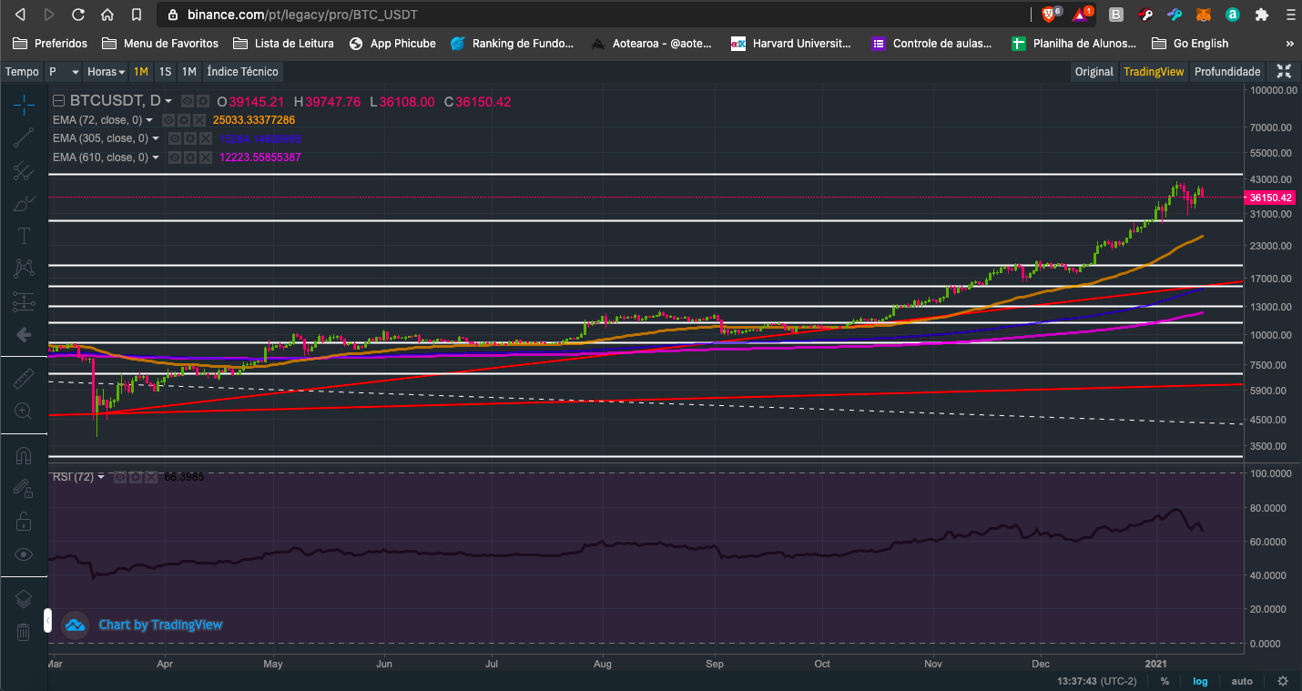
Task: Expand the EMA (305, close, 0) dropdown
Action: coord(156,138)
